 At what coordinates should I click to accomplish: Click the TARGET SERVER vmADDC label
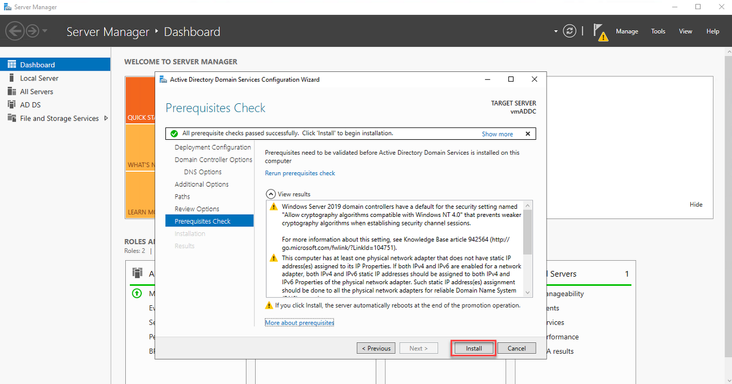point(514,107)
